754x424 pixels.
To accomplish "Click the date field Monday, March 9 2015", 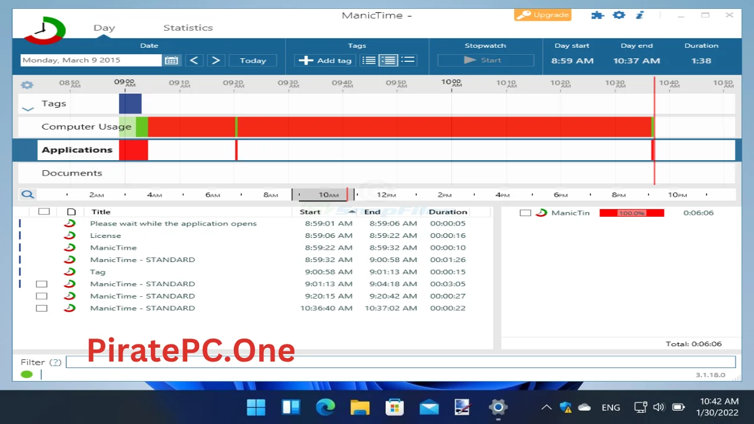I will tap(91, 60).
